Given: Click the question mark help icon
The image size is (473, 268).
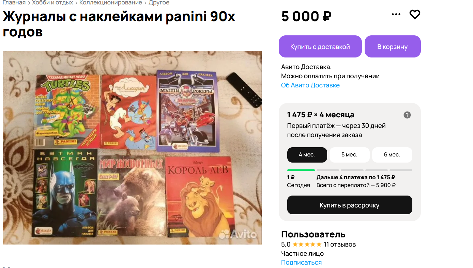Looking at the screenshot, I should coord(407,115).
